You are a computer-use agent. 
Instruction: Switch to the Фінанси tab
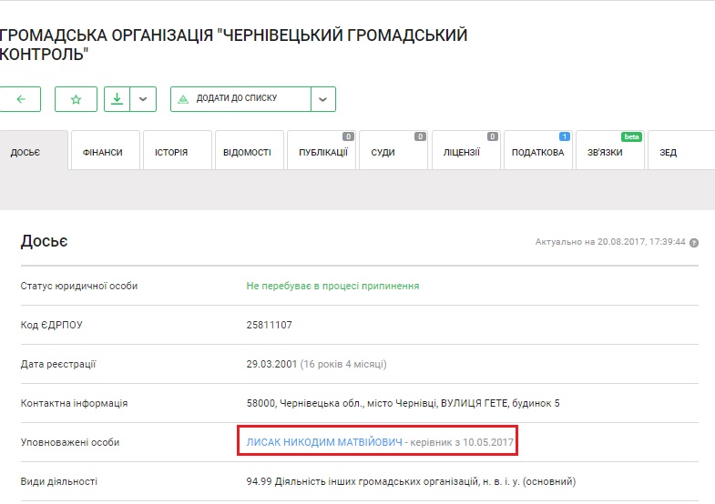point(102,152)
